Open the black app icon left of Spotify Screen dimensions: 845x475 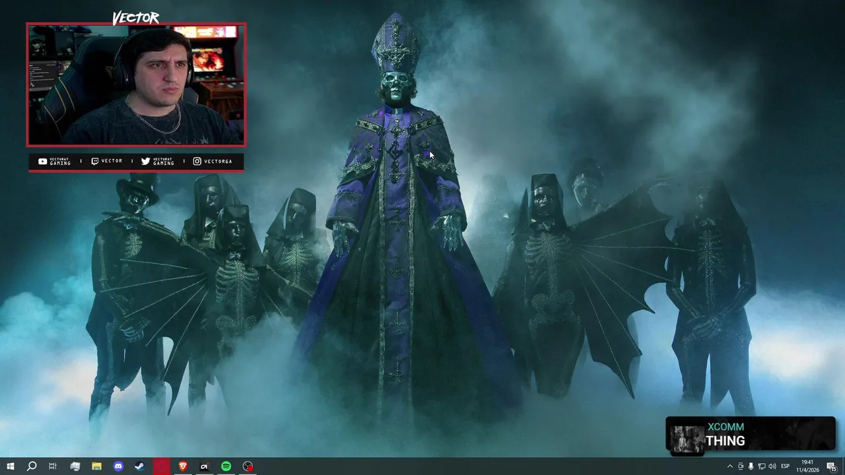tap(204, 466)
